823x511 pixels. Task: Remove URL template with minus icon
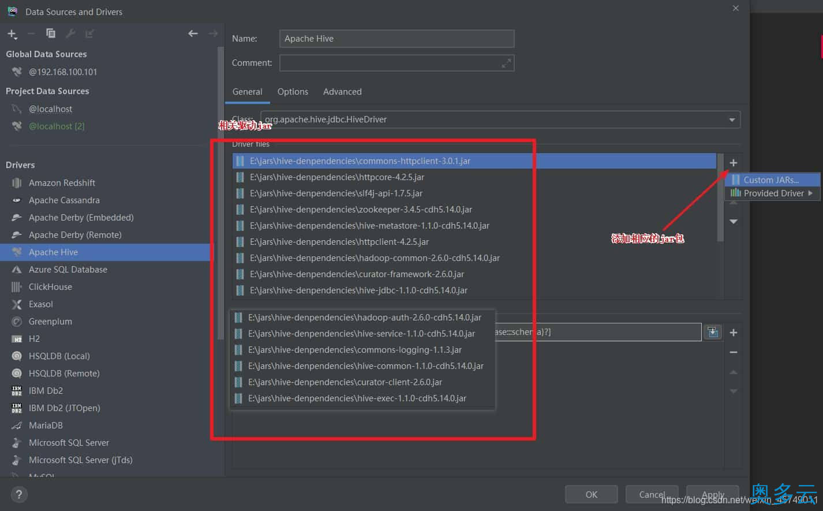(733, 352)
